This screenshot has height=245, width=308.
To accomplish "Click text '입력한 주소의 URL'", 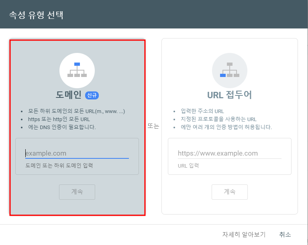I will click(x=202, y=111).
